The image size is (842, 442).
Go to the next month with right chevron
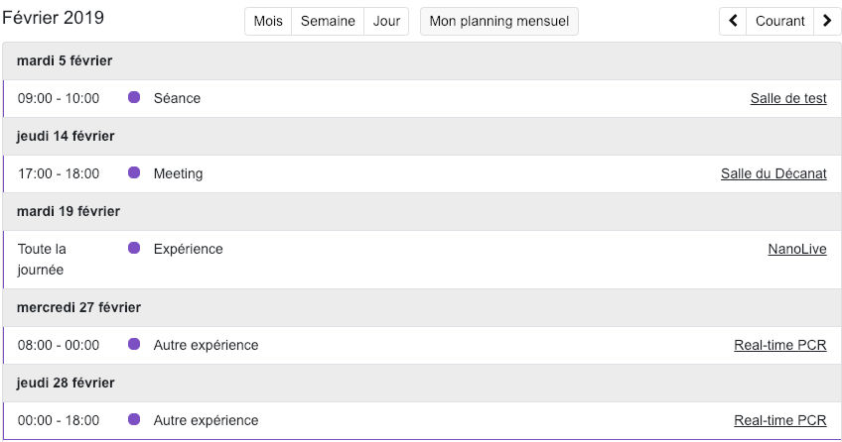pos(827,21)
